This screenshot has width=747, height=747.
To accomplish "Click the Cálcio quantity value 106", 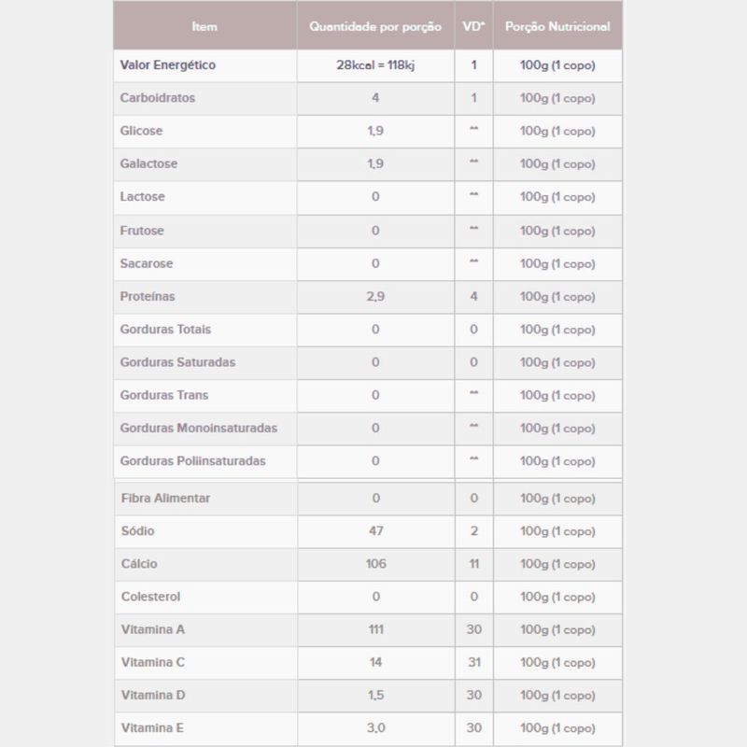I will point(375,564).
